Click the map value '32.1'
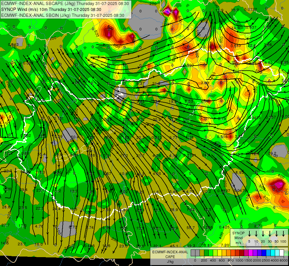This screenshot has width=289, height=266. tap(157, 246)
